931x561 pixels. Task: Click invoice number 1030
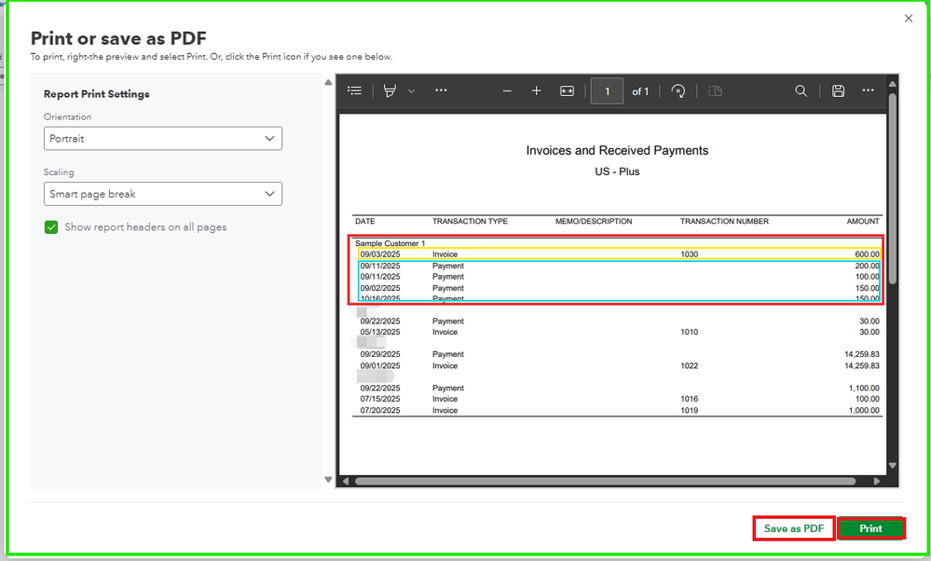point(689,254)
